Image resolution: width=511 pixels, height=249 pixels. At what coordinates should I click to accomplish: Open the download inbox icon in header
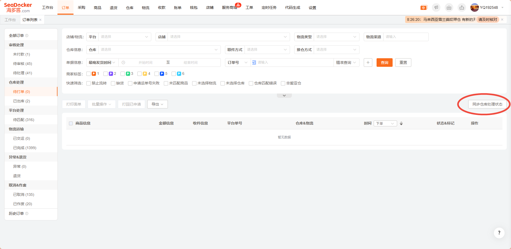point(449,7)
